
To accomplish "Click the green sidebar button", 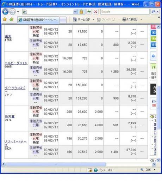I will point(154,39).
